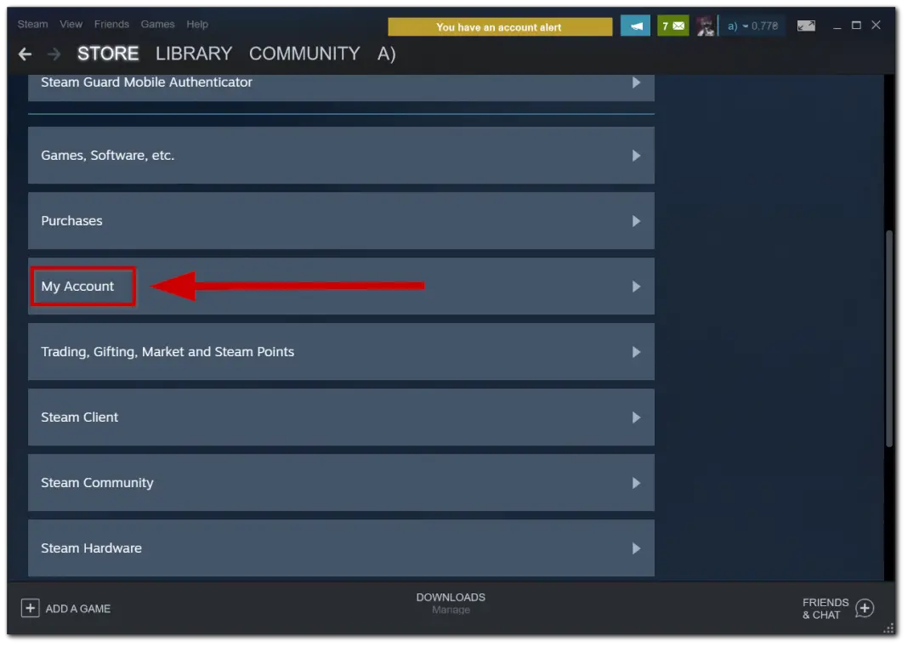Expand the Purchases section

coord(340,220)
